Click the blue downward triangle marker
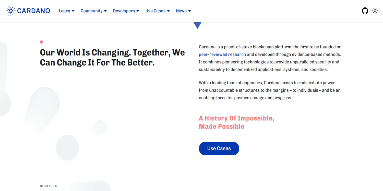The height and width of the screenshot is (191, 383). [197, 25]
